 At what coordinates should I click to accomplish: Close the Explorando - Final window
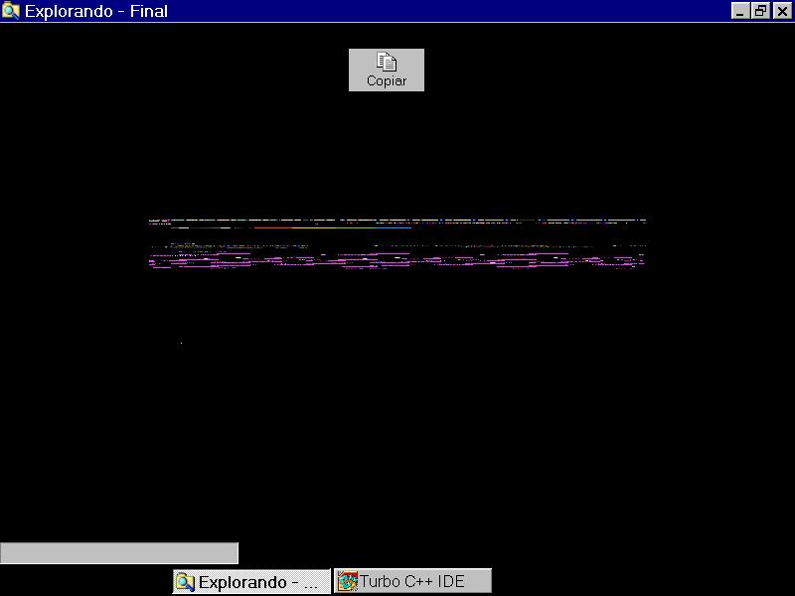pyautogui.click(x=782, y=11)
